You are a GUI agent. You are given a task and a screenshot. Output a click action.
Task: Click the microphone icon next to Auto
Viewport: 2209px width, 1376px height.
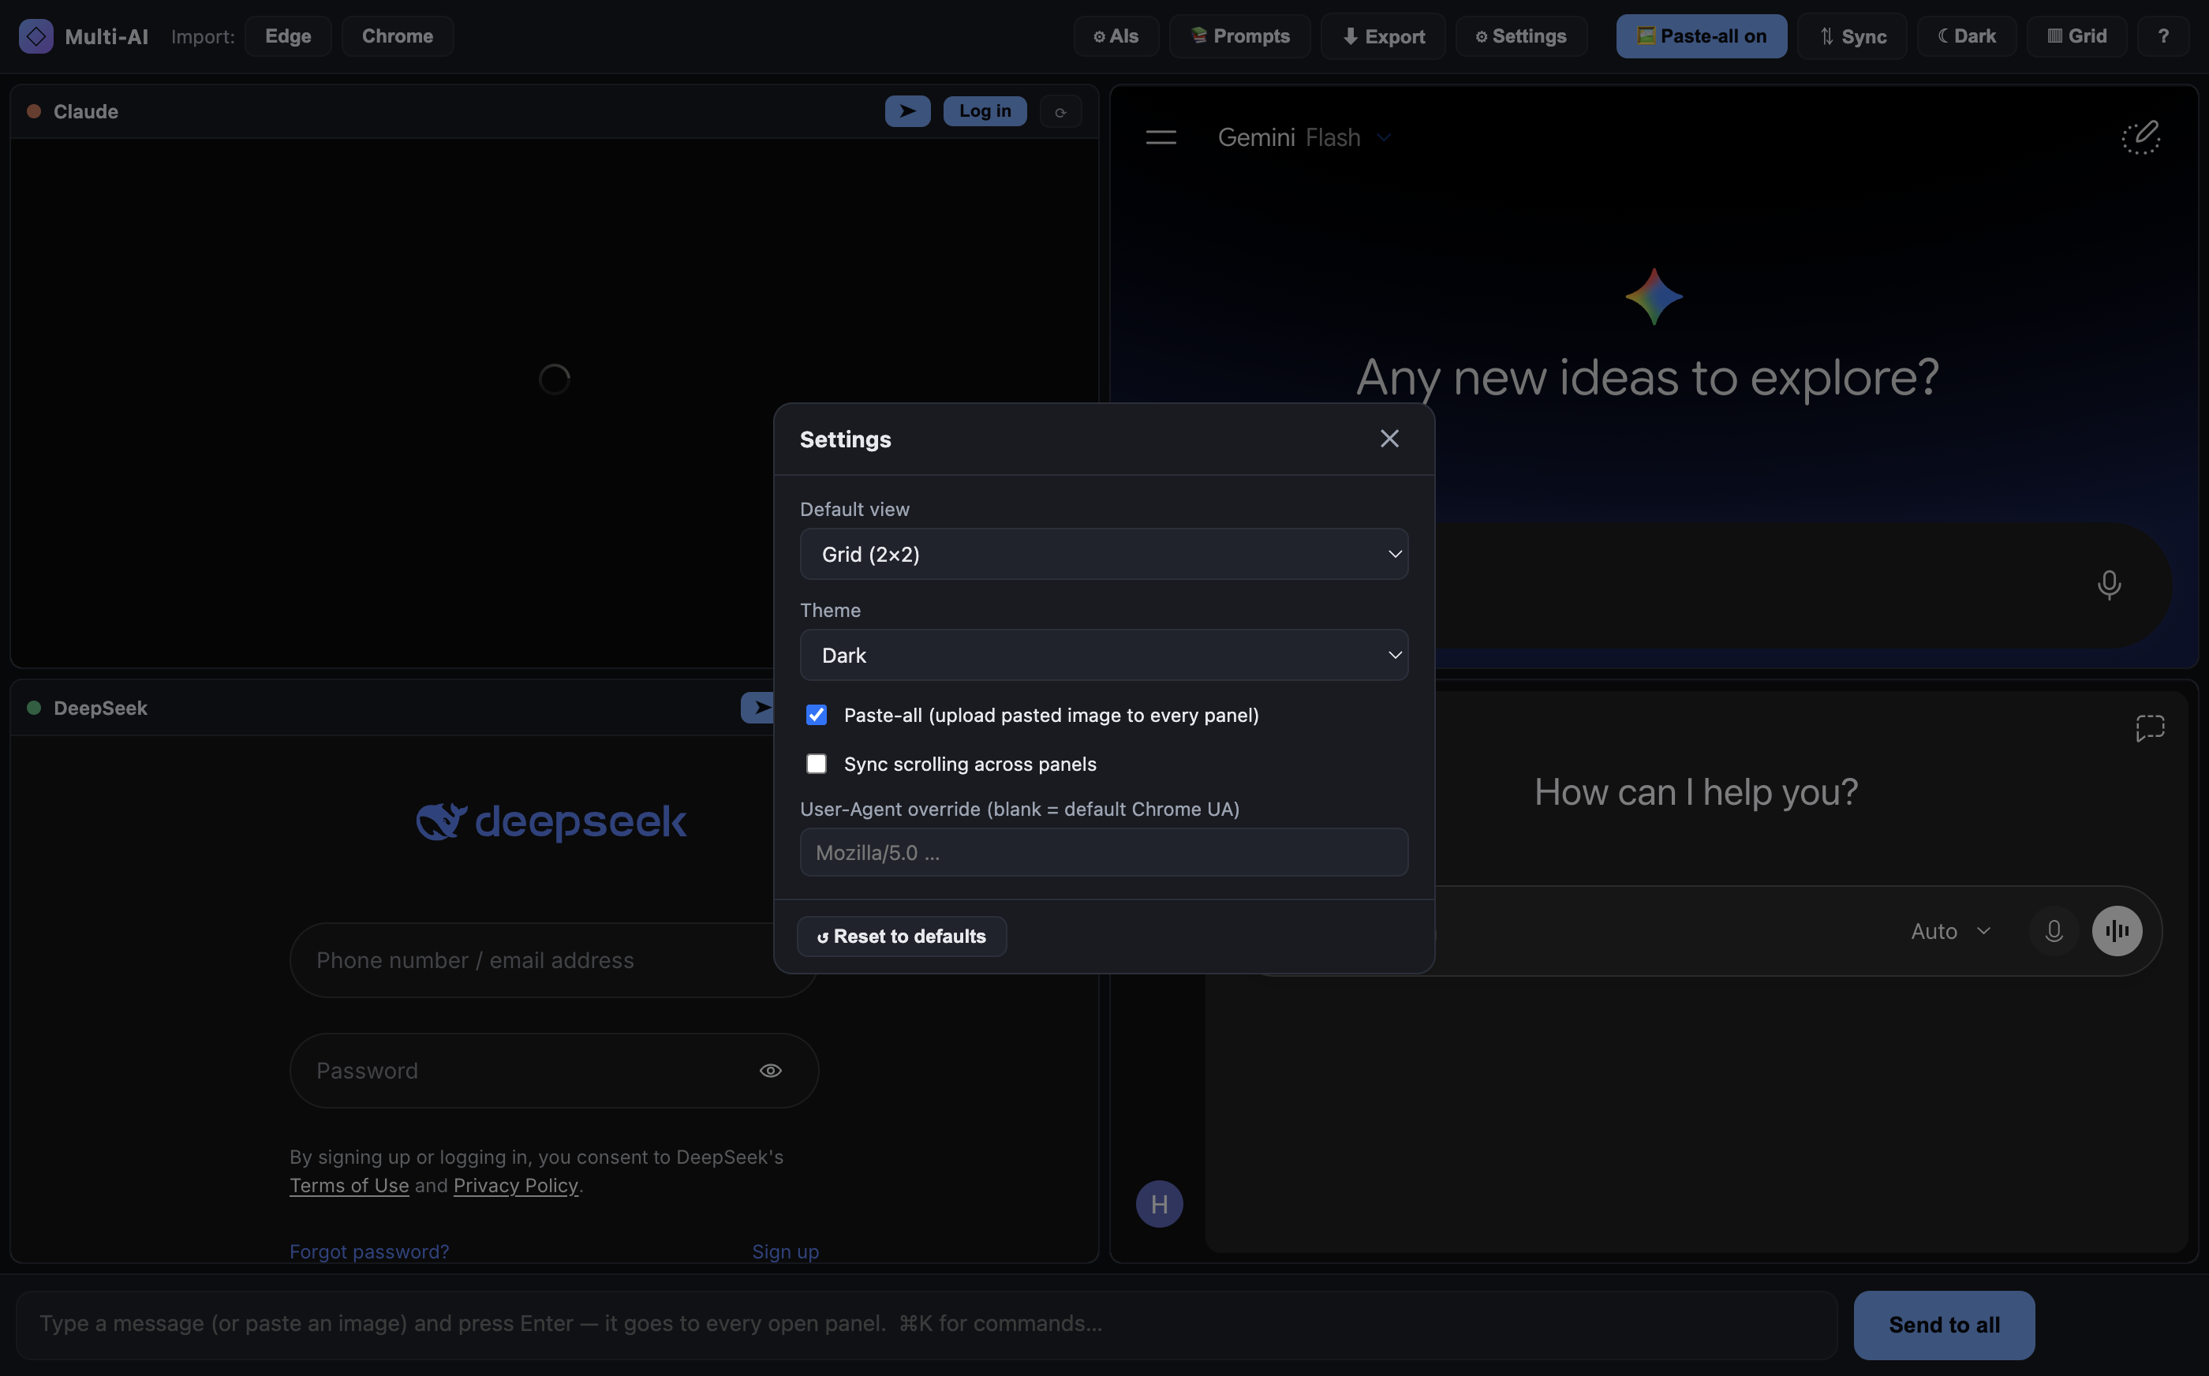coord(2054,931)
